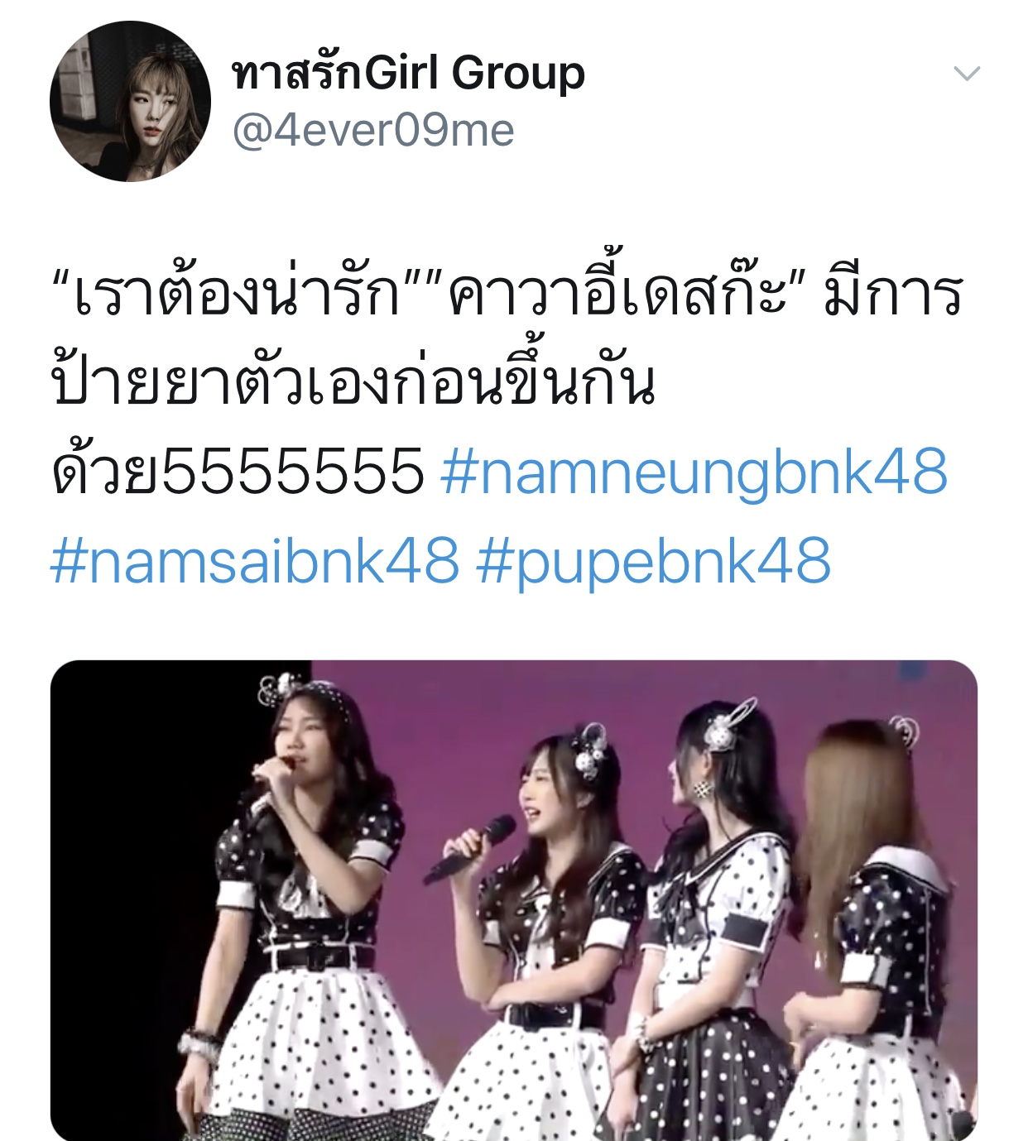Open the #pupebnk48 hashtag
Image resolution: width=1028 pixels, height=1141 pixels.
653,561
